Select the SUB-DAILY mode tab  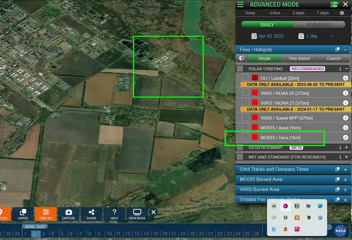319,25
